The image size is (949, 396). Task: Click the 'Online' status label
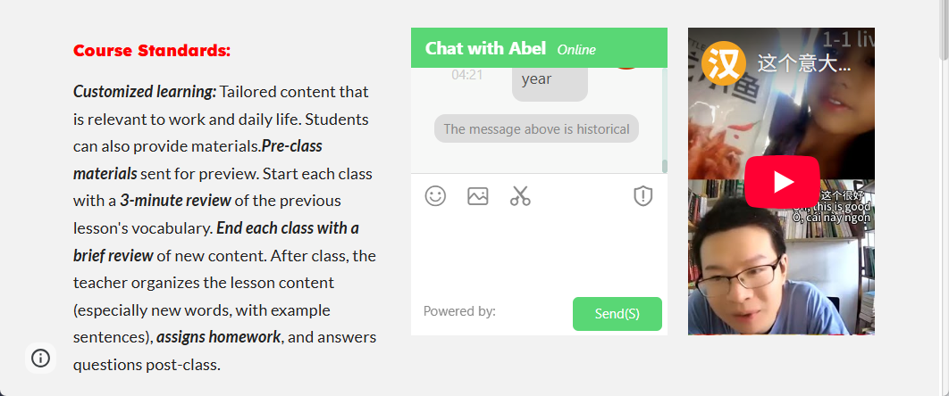[x=576, y=50]
